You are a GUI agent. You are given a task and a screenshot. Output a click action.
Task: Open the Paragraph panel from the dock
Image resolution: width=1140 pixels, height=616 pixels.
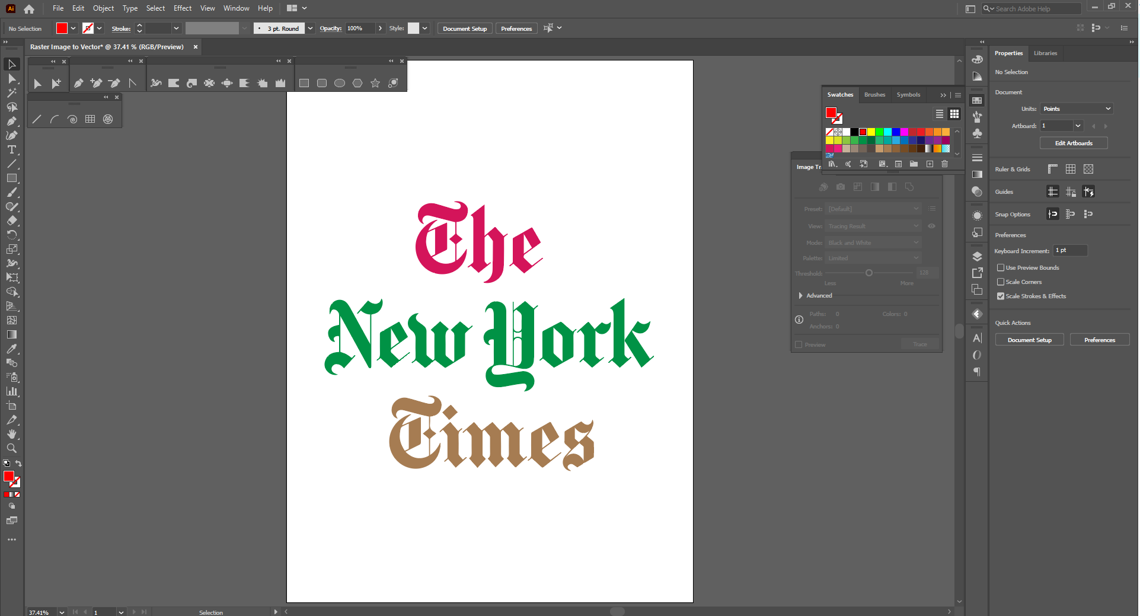[978, 372]
